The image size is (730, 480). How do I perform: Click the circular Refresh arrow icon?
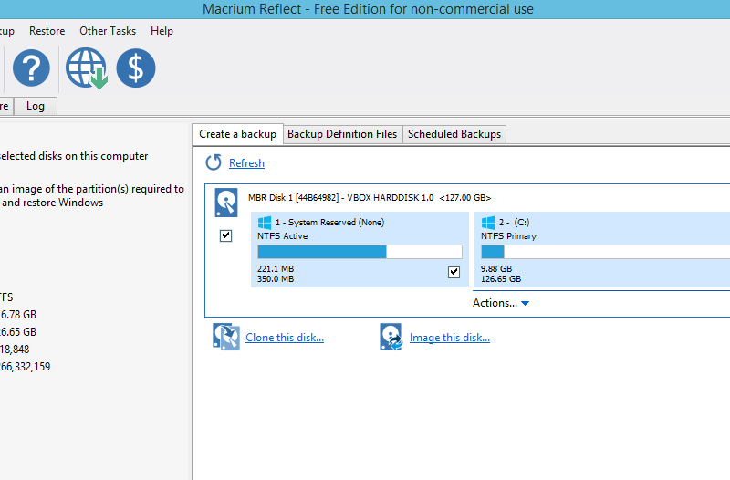coord(214,162)
